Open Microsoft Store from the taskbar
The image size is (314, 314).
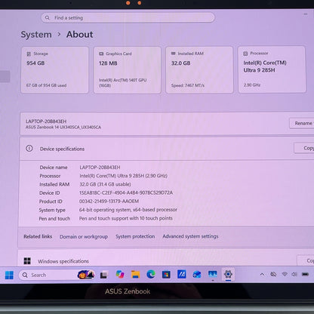pos(166,275)
